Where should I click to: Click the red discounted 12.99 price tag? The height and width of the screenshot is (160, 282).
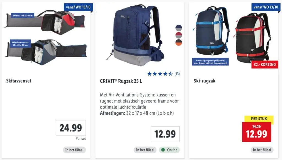coord(256,132)
